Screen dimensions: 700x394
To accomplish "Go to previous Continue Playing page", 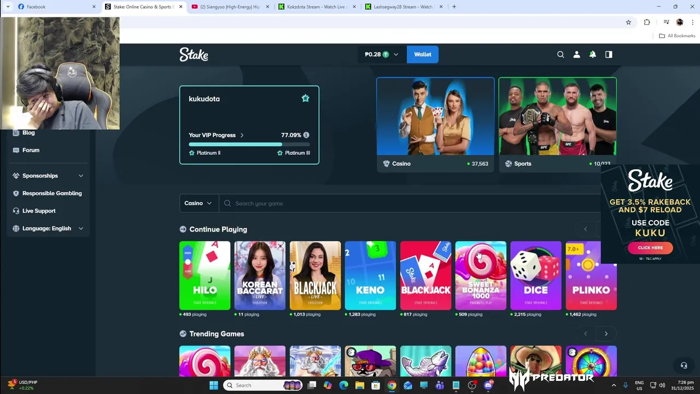I will pos(585,229).
